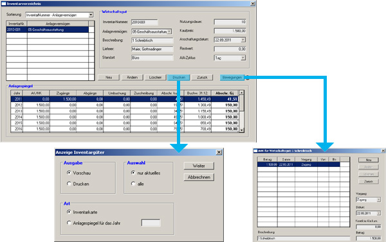Click the Korrektur AfA kum. field
This screenshot has height=242, width=386.
tap(369, 227)
